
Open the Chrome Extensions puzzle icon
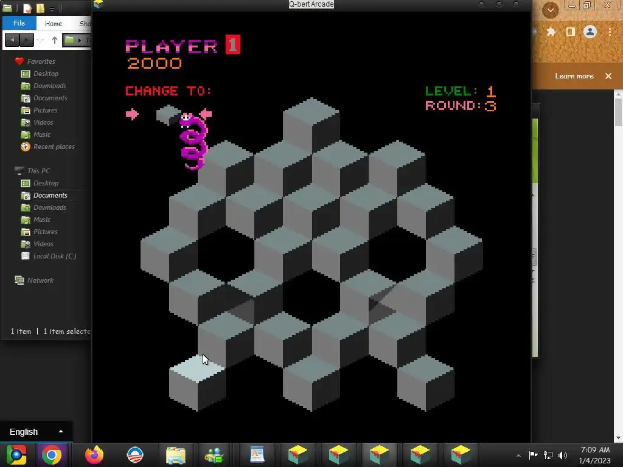[551, 32]
